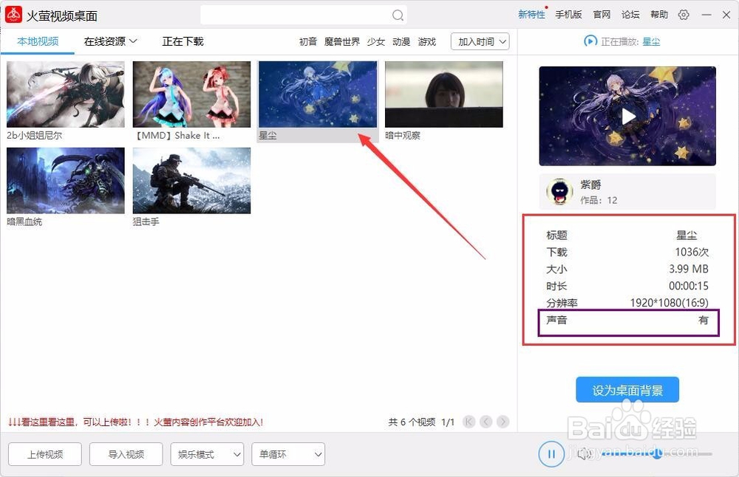The height and width of the screenshot is (477, 739).
Task: Adjust the volume slider
Action: (x=658, y=454)
